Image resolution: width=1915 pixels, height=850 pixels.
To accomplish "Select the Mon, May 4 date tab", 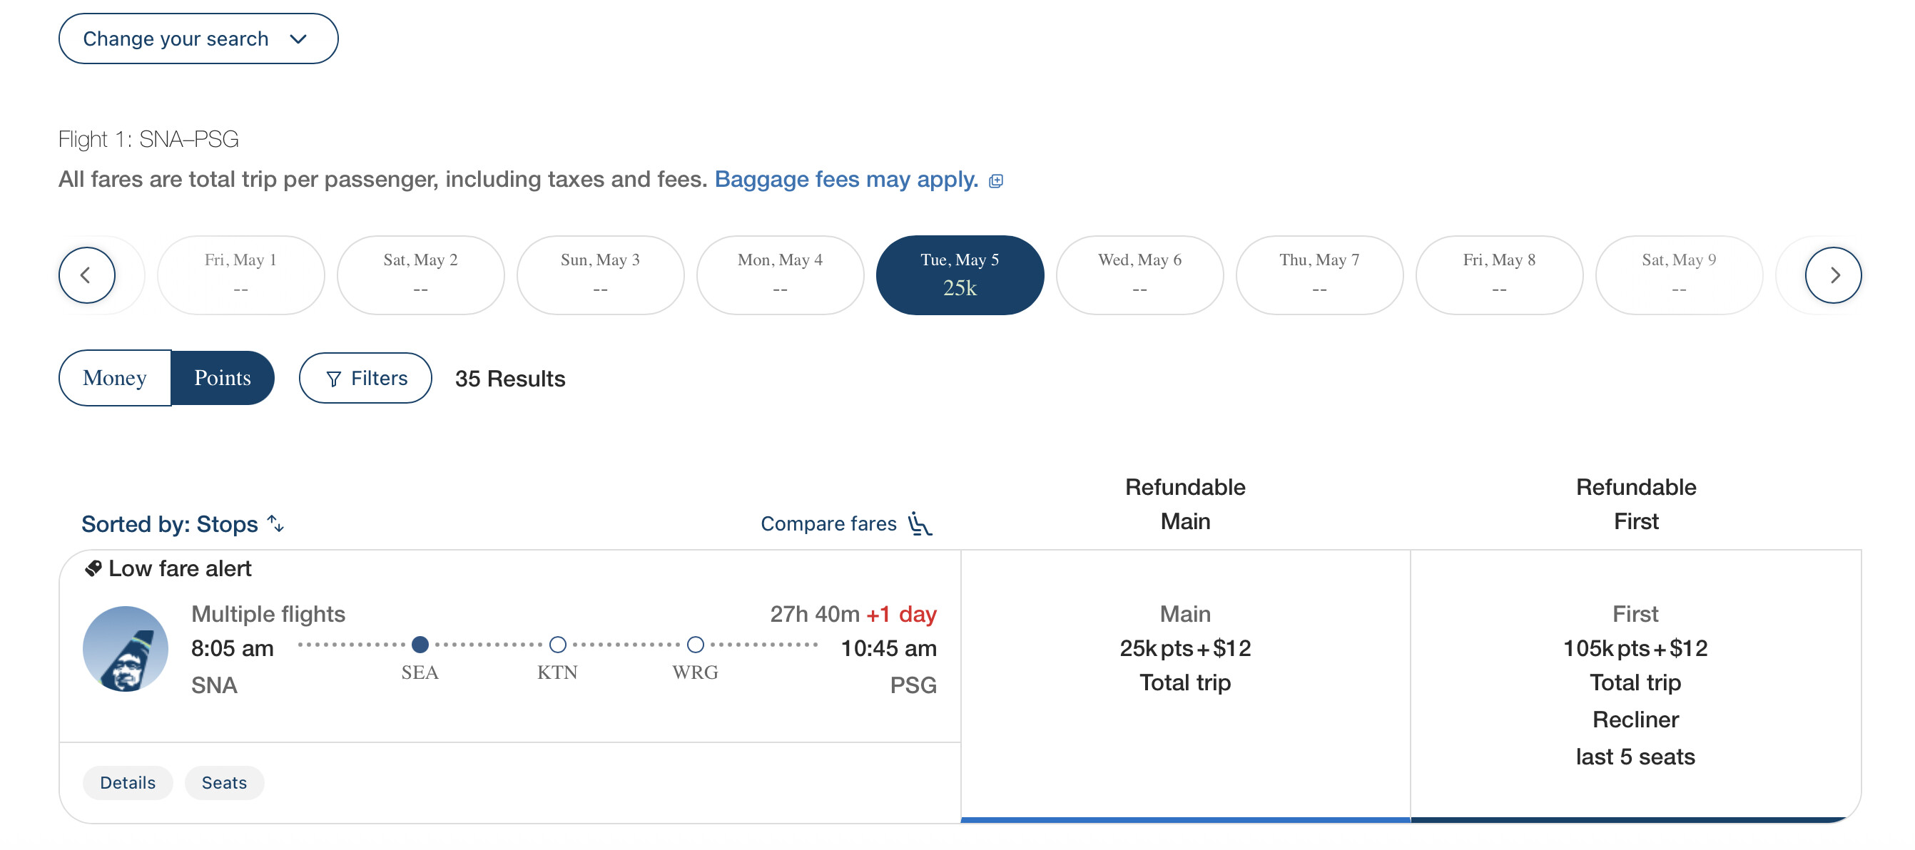I will [x=779, y=275].
